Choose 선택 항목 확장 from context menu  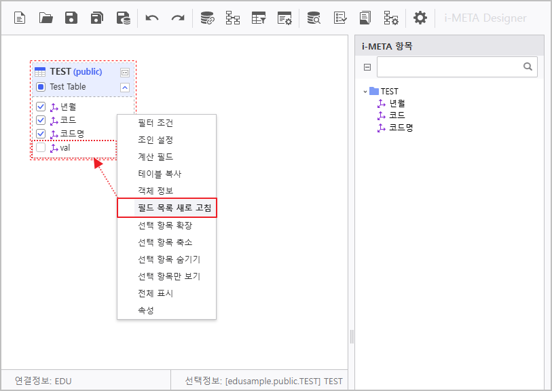166,225
